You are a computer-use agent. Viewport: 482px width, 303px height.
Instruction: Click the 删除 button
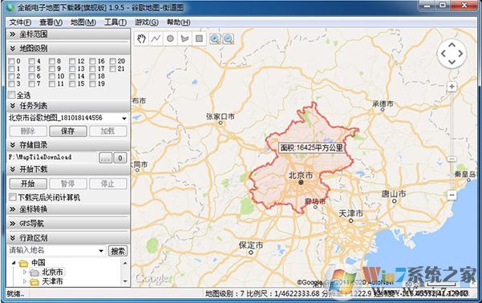click(28, 131)
